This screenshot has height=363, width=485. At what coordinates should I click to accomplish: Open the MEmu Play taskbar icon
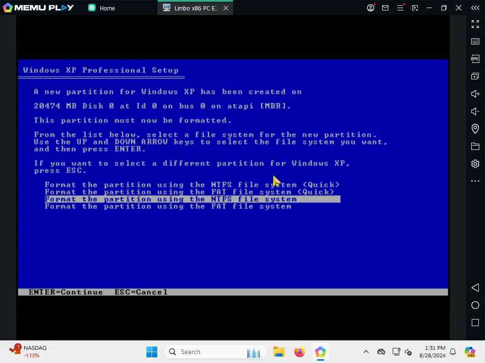(321, 352)
